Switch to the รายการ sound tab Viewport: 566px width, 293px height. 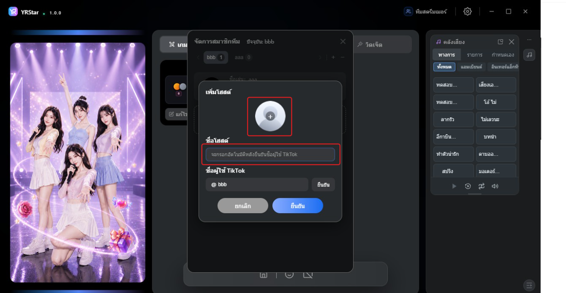(x=474, y=55)
